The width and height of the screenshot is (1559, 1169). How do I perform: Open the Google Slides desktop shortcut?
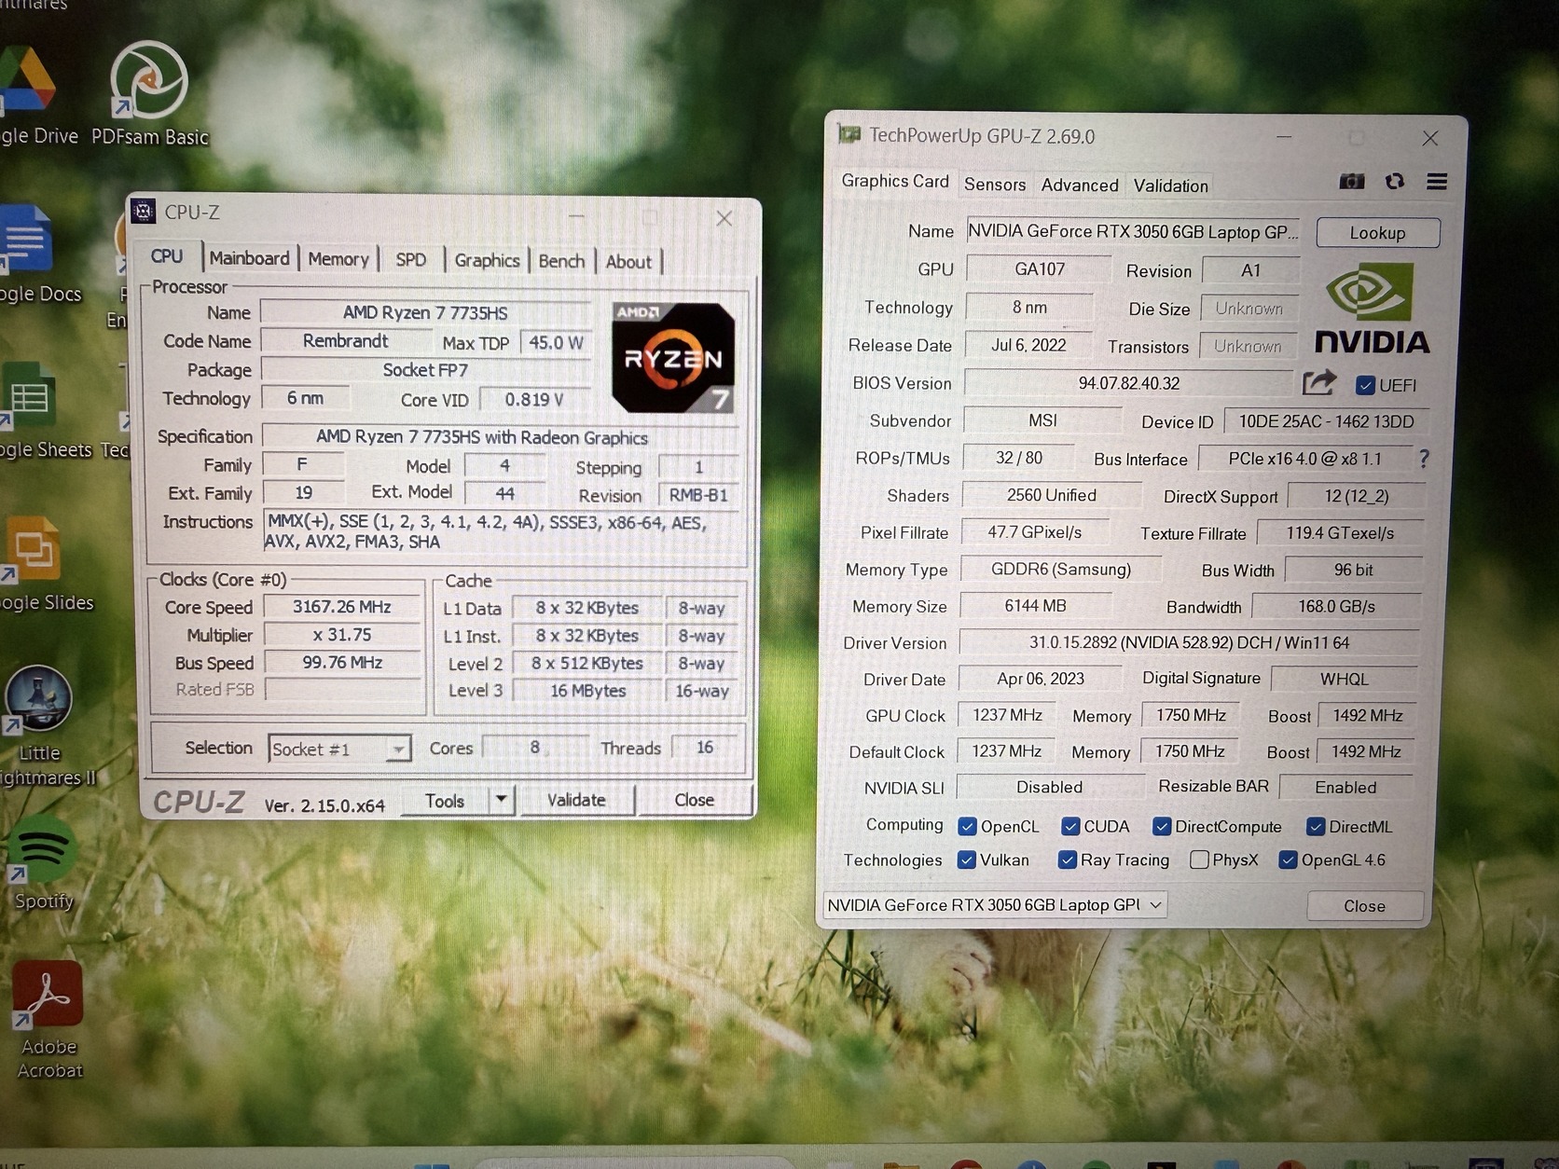(x=42, y=564)
